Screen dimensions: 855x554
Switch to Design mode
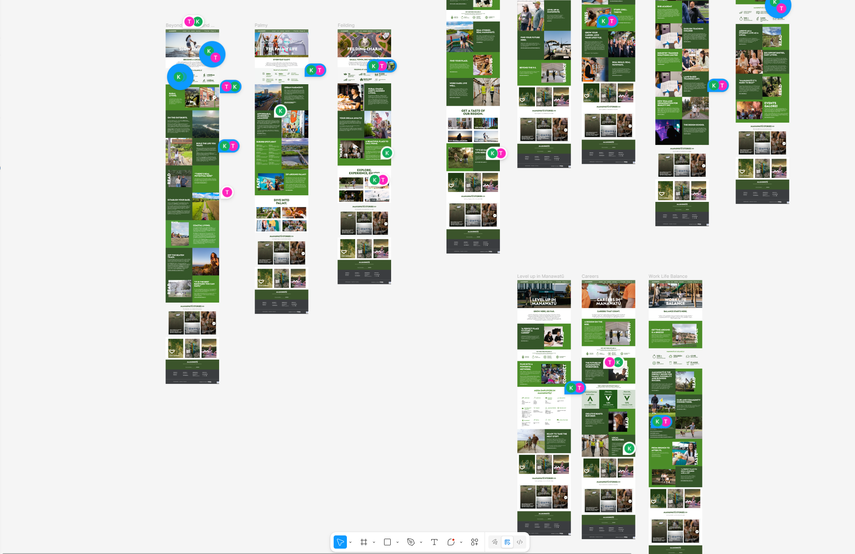[x=507, y=542]
